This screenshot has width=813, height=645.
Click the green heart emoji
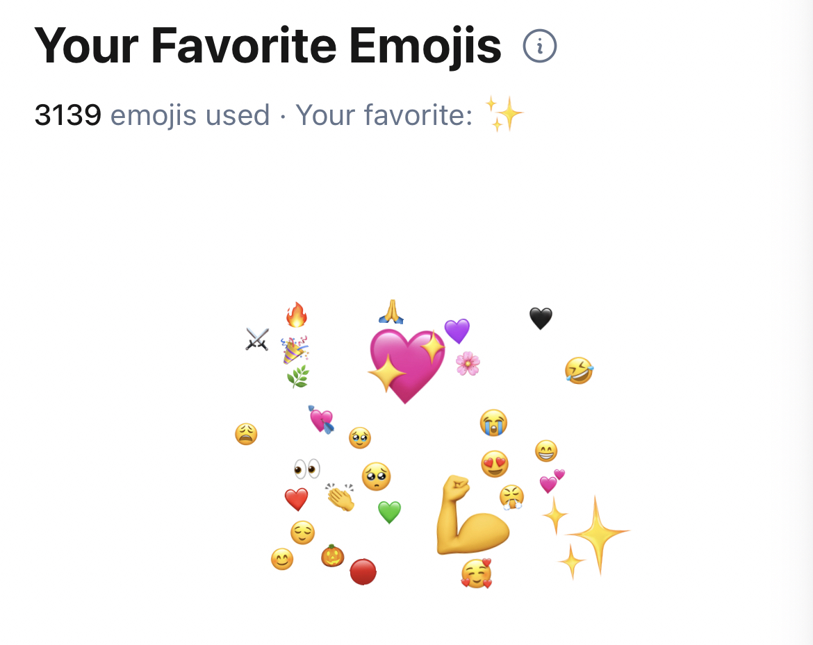pos(389,512)
